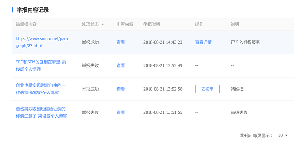Click the 去初审 button

click(207, 89)
